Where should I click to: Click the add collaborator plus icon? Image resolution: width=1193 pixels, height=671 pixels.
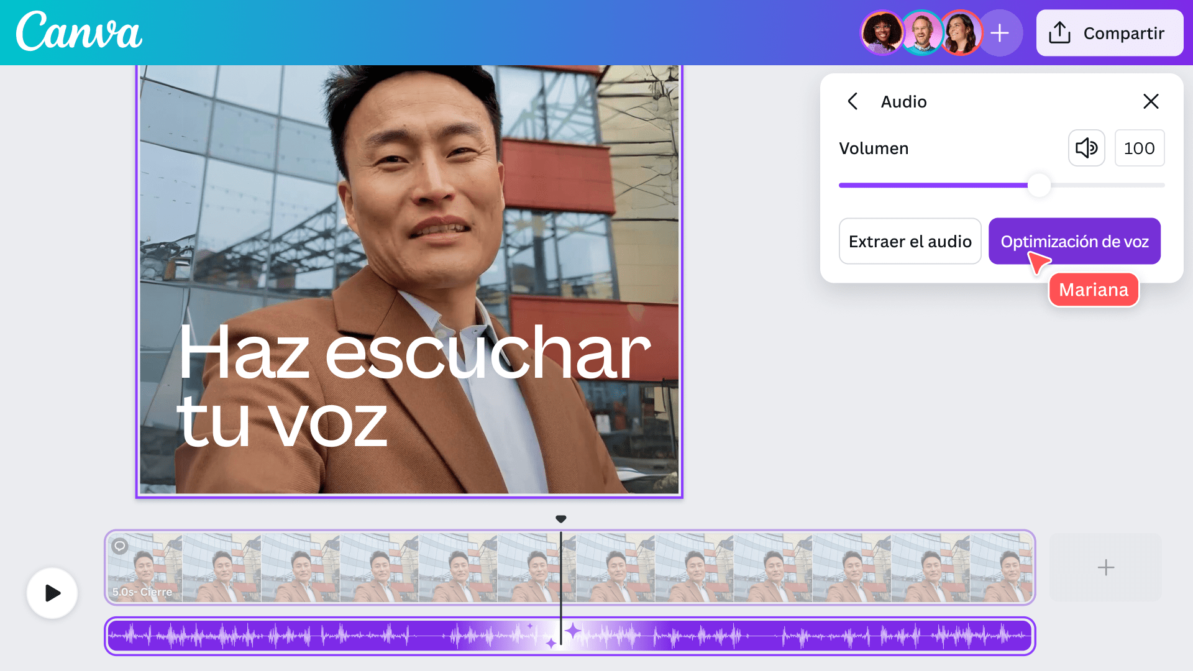pyautogui.click(x=1000, y=32)
